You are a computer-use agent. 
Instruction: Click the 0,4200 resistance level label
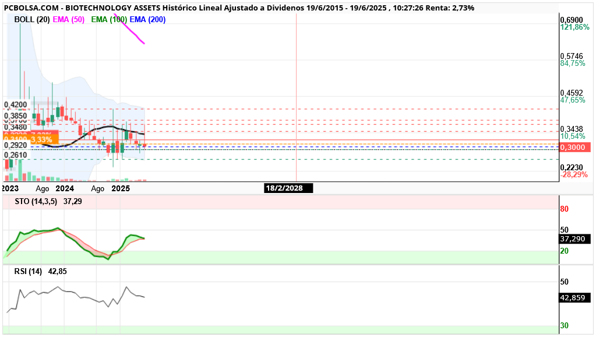click(x=16, y=104)
